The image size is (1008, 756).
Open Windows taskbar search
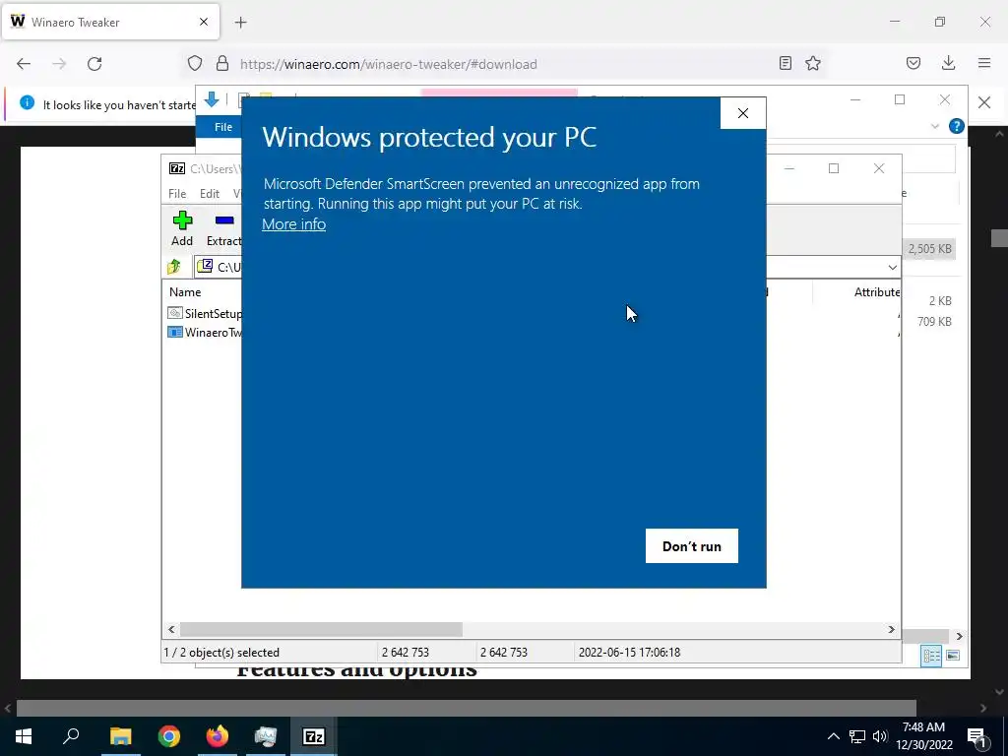pos(71,736)
